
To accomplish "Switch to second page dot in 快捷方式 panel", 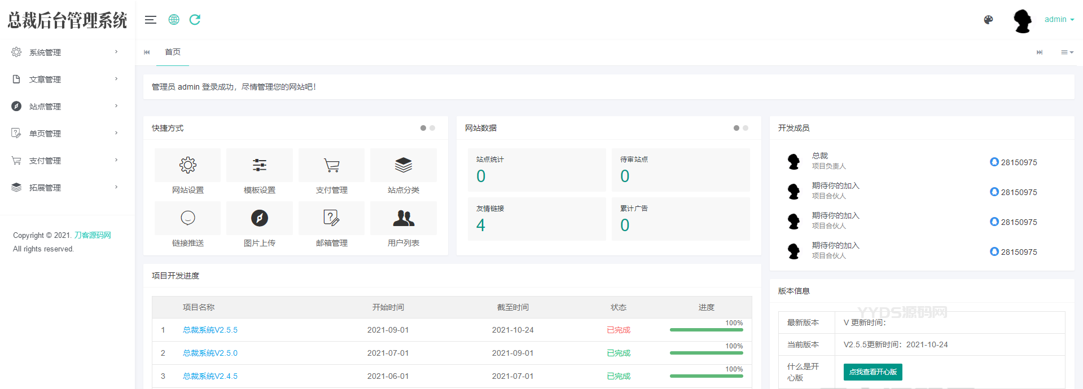I will coord(432,128).
